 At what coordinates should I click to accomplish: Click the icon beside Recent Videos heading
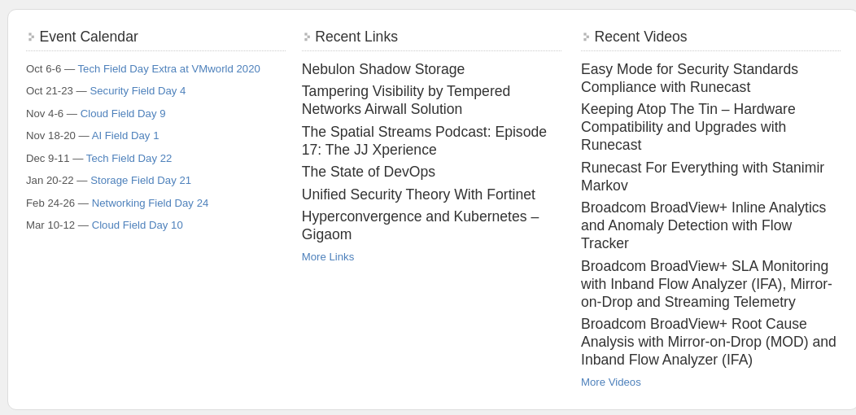click(x=586, y=37)
